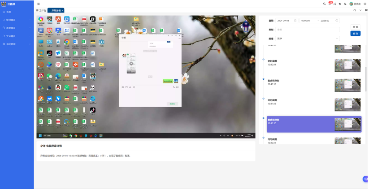Image resolution: width=369 pixels, height=190 pixels.
Task: Click the font size icon in header
Action: pos(339,4)
